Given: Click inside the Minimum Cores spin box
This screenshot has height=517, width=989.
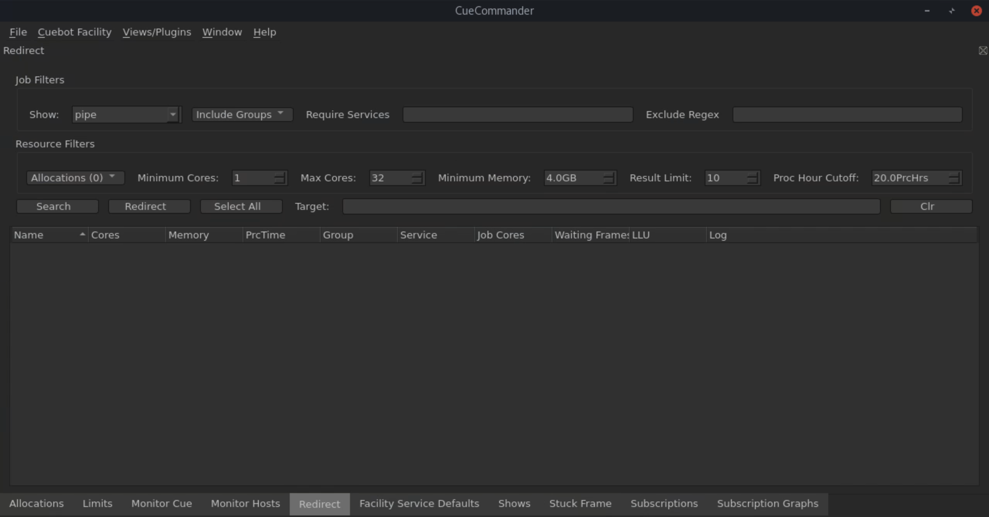Looking at the screenshot, I should (x=260, y=178).
